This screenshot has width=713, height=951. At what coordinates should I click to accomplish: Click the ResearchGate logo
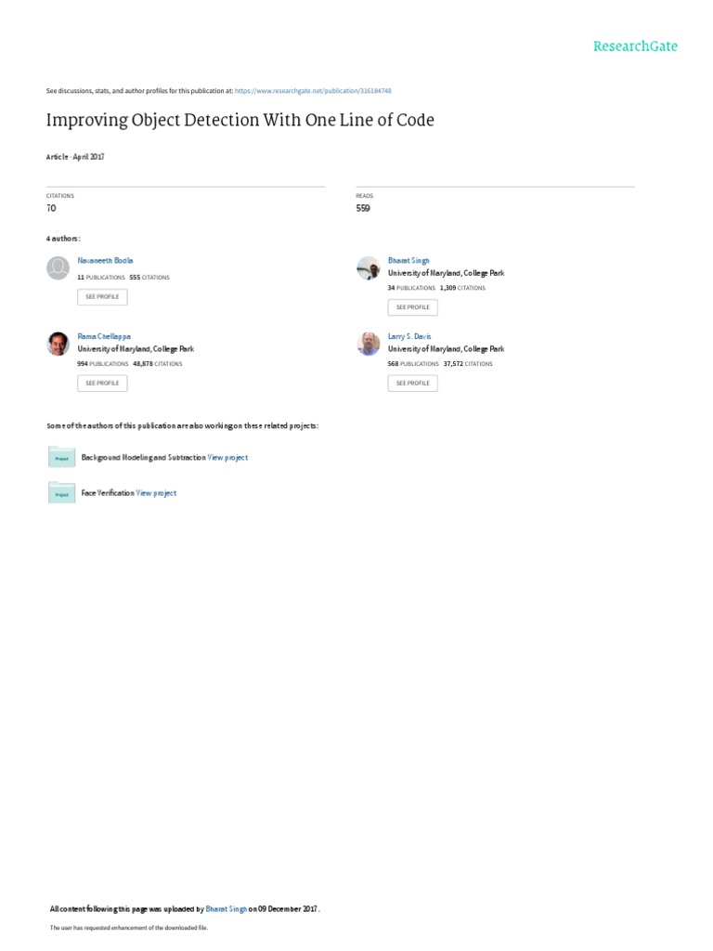(635, 46)
